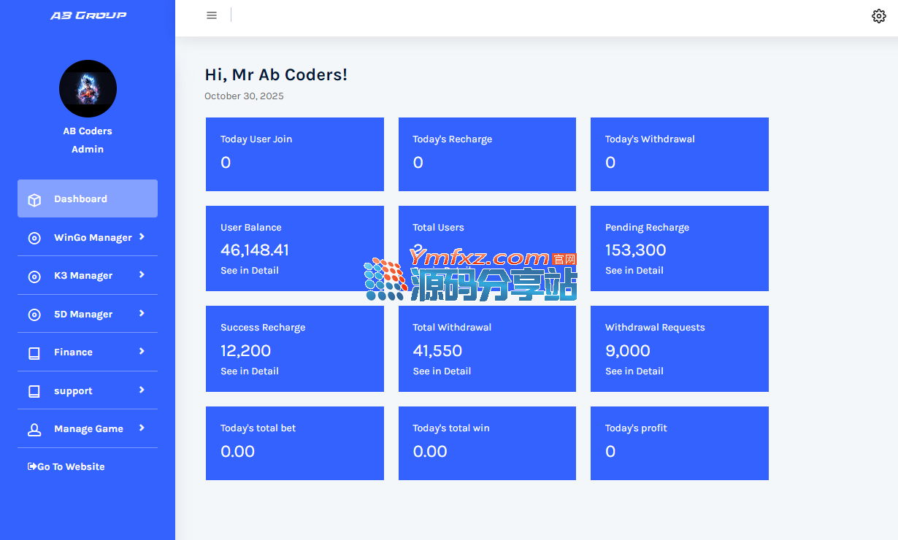This screenshot has height=540, width=898.
Task: Expand the Finance menu chevron
Action: pos(142,351)
